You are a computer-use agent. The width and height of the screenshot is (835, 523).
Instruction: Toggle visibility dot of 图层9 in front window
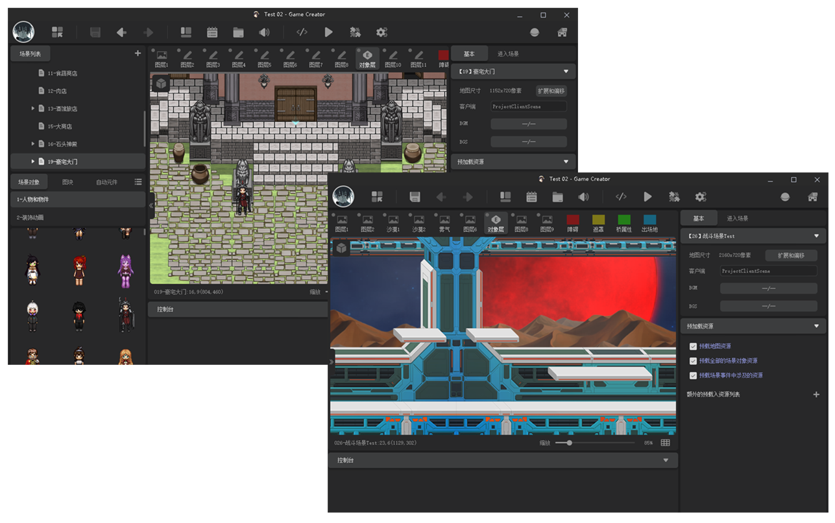[538, 215]
